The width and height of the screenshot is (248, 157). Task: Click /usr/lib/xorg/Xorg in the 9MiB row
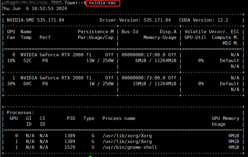tap(127, 142)
